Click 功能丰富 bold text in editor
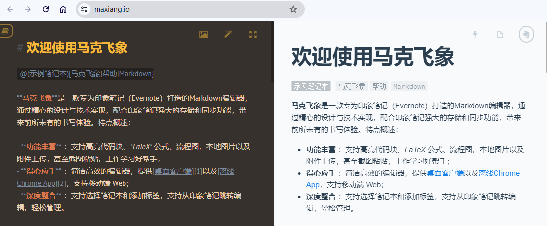 [41, 147]
